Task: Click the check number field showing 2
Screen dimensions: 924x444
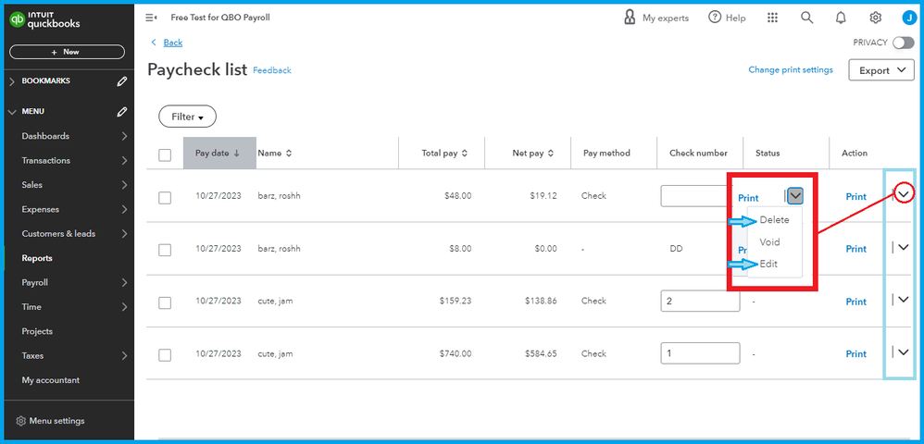Action: 700,302
